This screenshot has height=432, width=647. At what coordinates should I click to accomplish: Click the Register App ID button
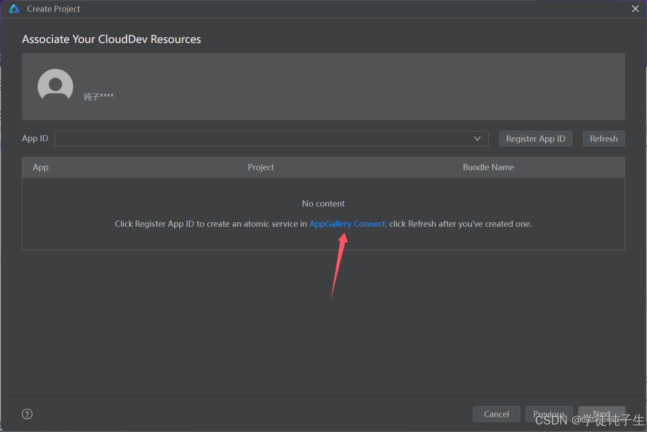point(536,139)
